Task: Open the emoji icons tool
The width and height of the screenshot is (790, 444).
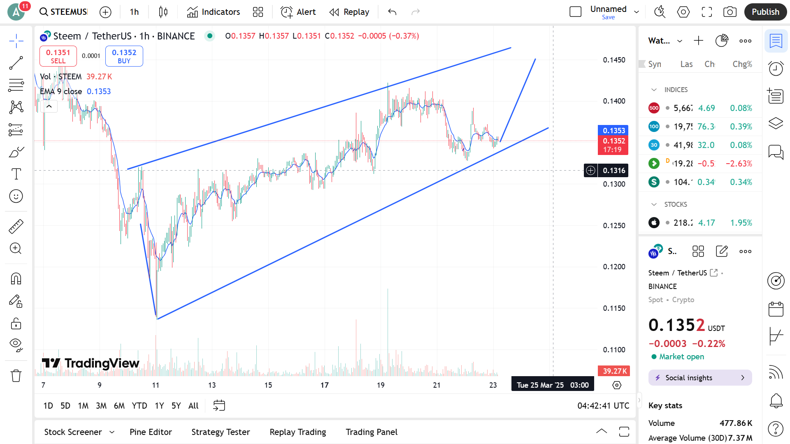Action: coord(16,196)
